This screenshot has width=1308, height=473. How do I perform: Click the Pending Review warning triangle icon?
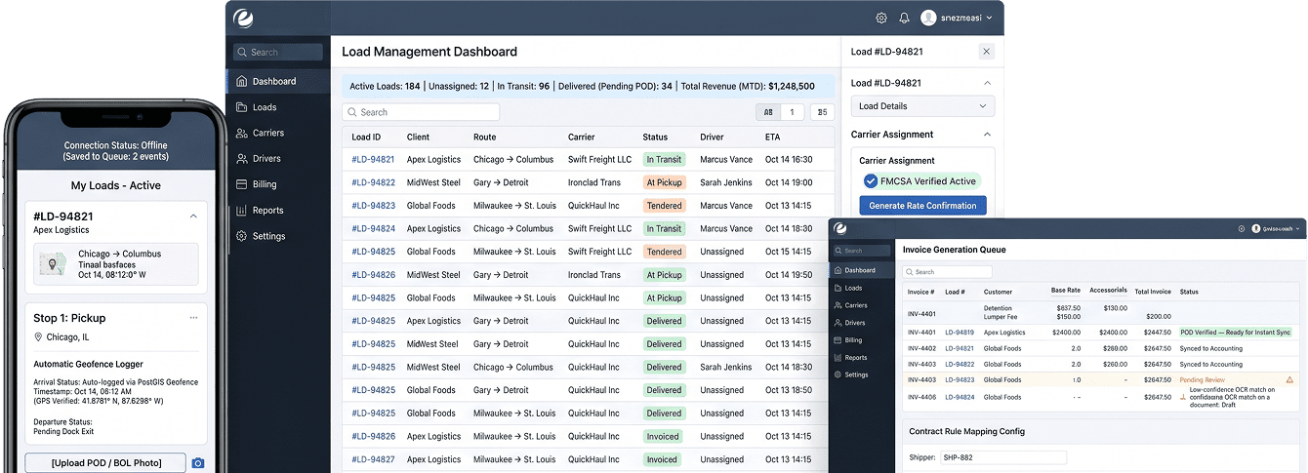(x=1288, y=379)
